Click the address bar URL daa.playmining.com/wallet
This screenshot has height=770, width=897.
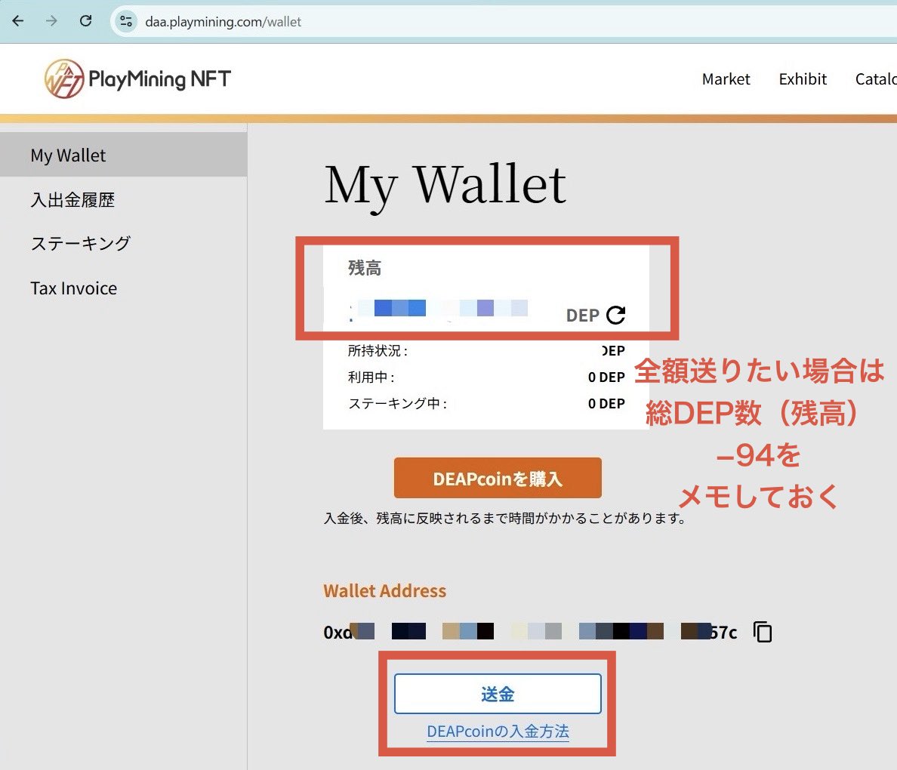tap(223, 22)
